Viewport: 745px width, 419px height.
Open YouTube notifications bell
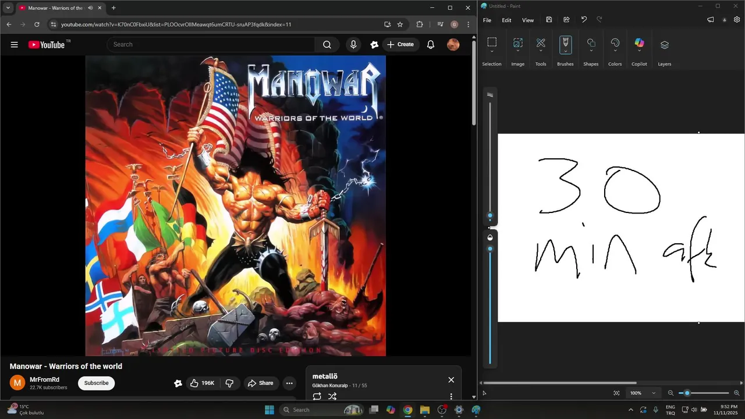(431, 44)
